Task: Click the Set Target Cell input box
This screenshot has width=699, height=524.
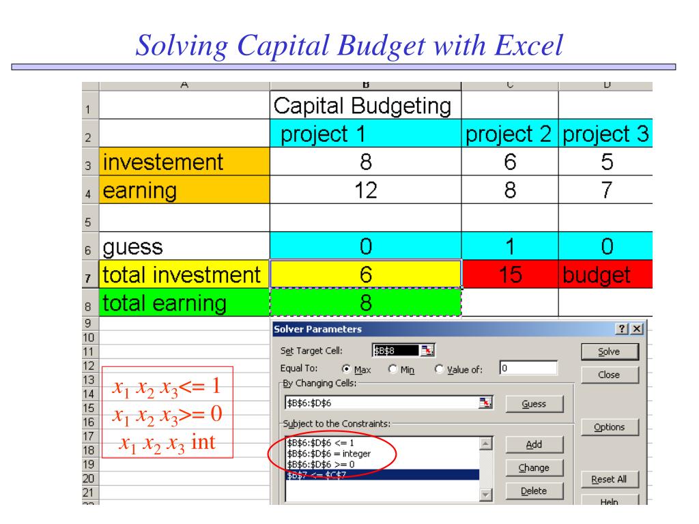Action: (396, 351)
